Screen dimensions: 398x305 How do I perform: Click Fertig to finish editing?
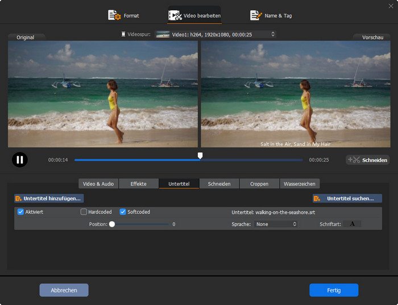click(x=334, y=290)
